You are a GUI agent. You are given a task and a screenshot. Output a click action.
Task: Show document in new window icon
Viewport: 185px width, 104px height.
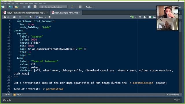coord(14,17)
